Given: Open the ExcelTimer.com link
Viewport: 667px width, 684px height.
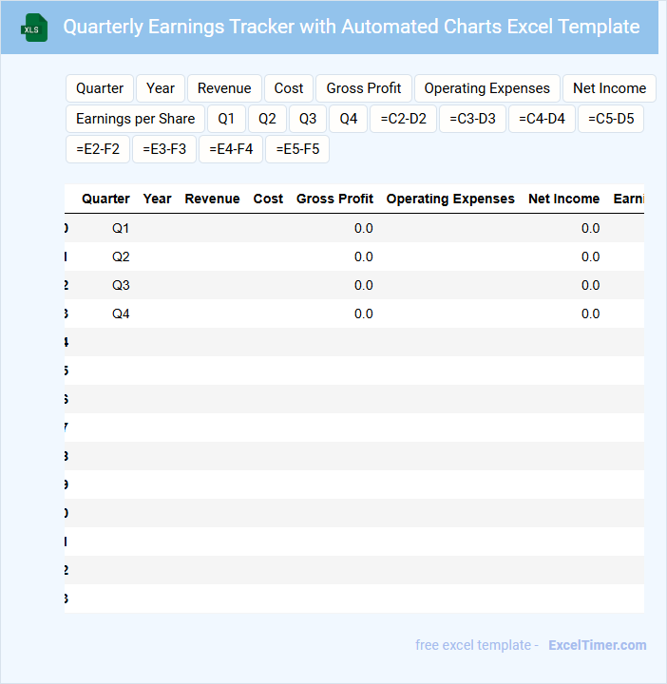Looking at the screenshot, I should 597,645.
